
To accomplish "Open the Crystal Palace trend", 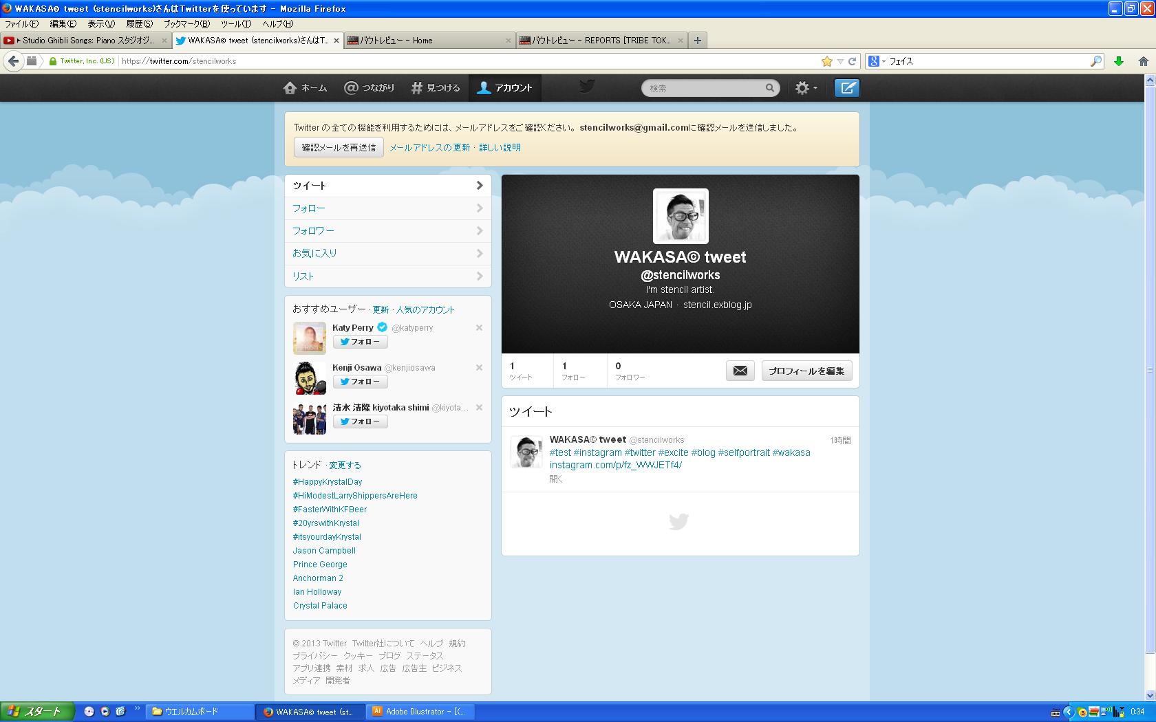I will tap(320, 606).
